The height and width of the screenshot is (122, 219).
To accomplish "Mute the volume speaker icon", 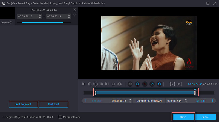I will tap(119, 84).
